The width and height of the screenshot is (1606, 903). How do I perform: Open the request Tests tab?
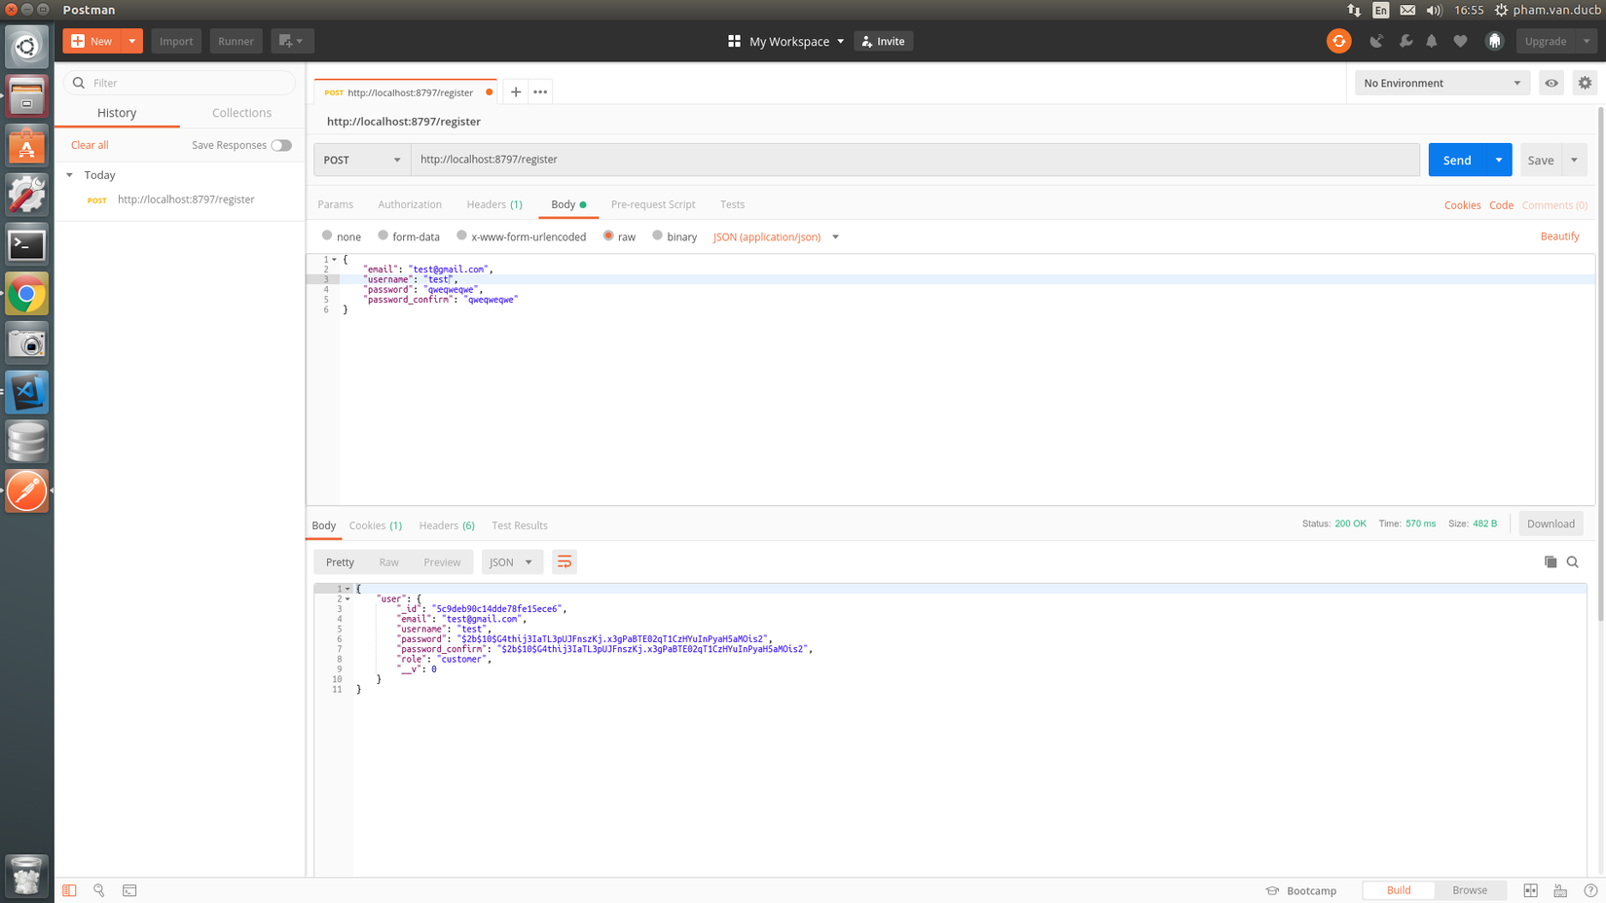pyautogui.click(x=733, y=204)
